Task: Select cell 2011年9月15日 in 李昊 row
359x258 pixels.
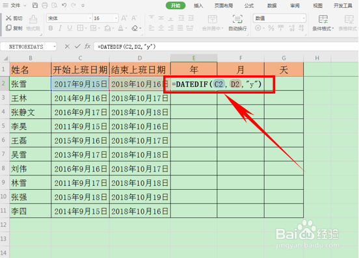Action: (81, 126)
